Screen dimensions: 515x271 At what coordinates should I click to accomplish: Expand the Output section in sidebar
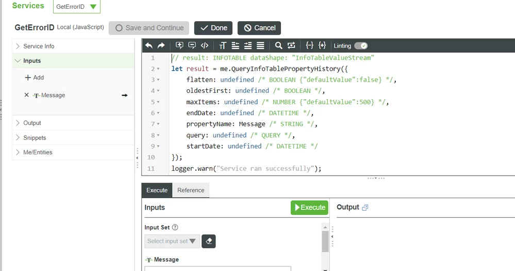[x=73, y=123]
